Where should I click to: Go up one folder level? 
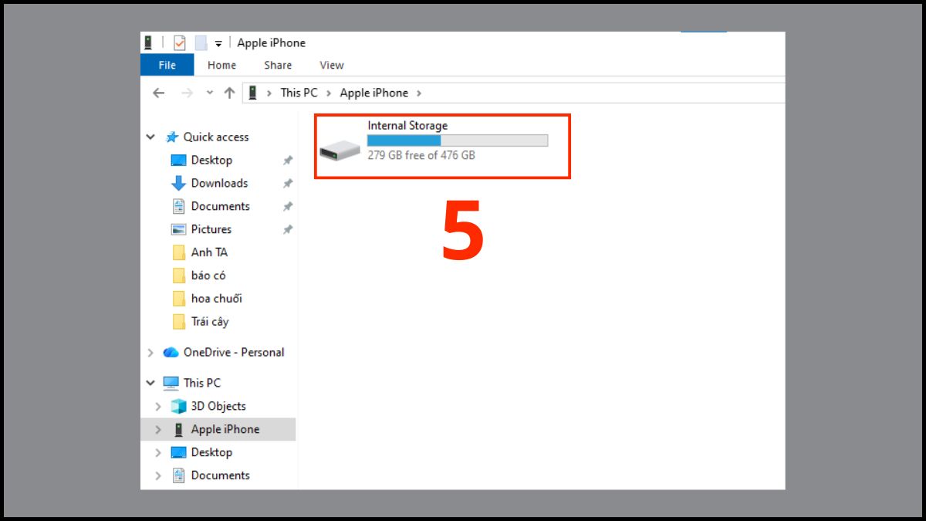229,93
